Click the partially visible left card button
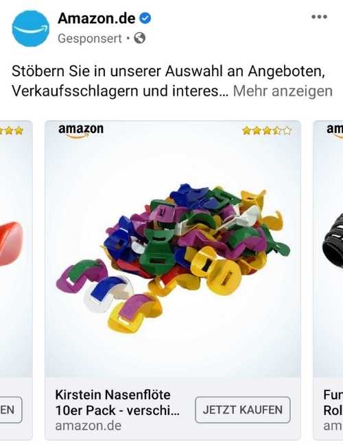The height and width of the screenshot is (446, 343). pyautogui.click(x=11, y=410)
